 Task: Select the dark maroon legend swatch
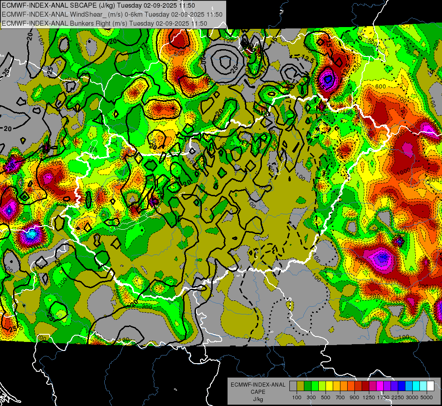[x=365, y=386]
